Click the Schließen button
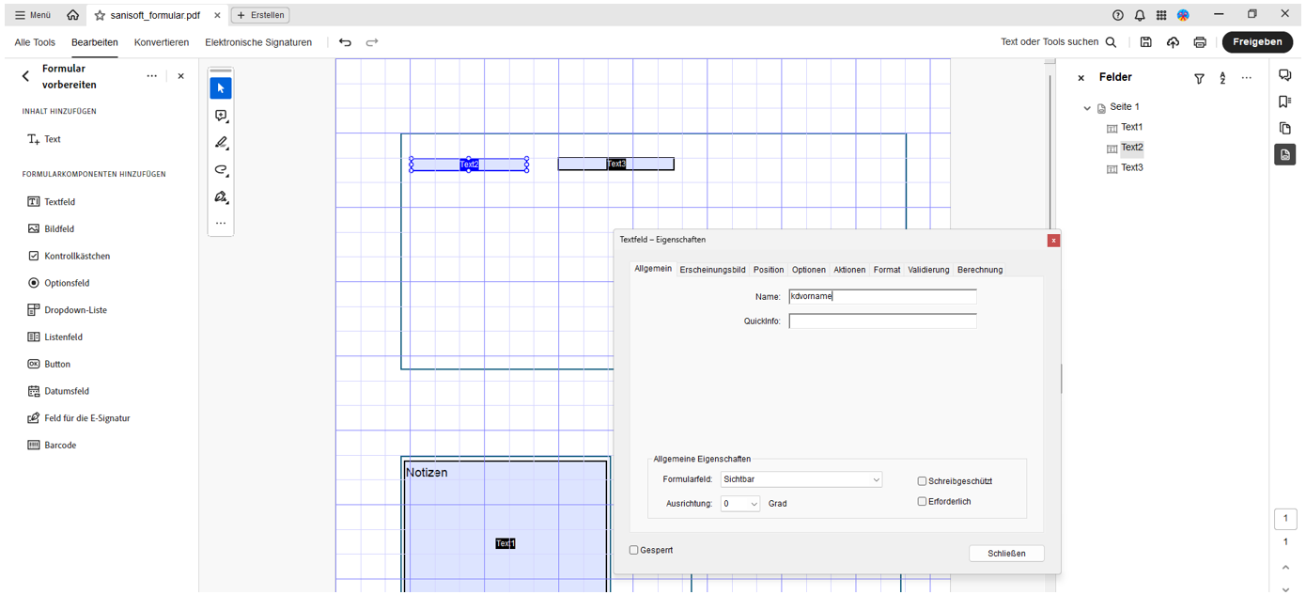This screenshot has height=595, width=1306. tap(1006, 554)
